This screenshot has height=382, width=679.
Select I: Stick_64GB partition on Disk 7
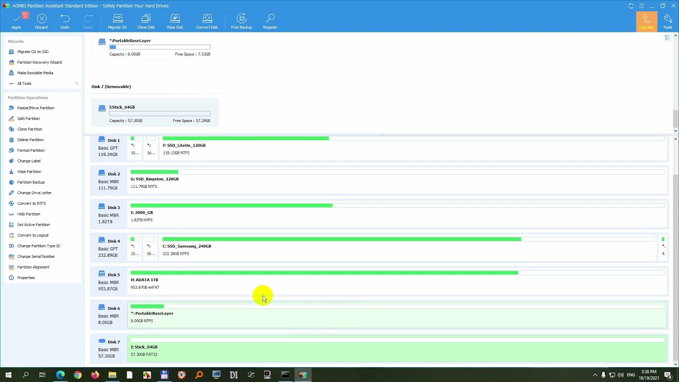pyautogui.click(x=397, y=348)
